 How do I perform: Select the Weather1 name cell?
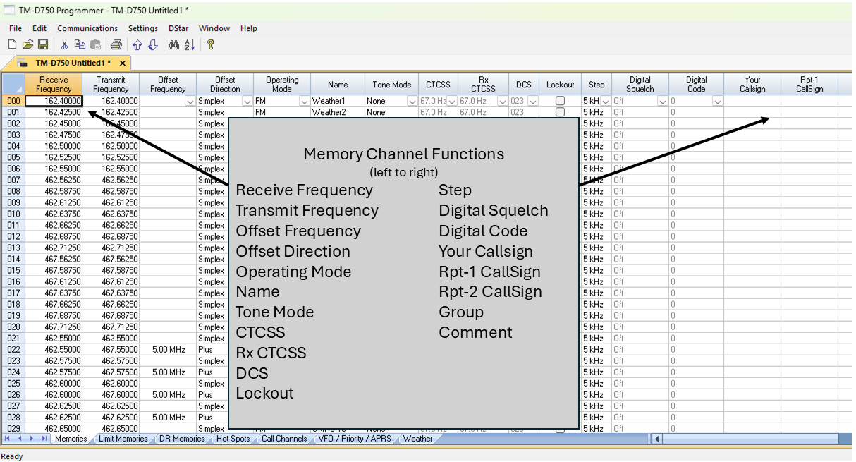pos(338,101)
